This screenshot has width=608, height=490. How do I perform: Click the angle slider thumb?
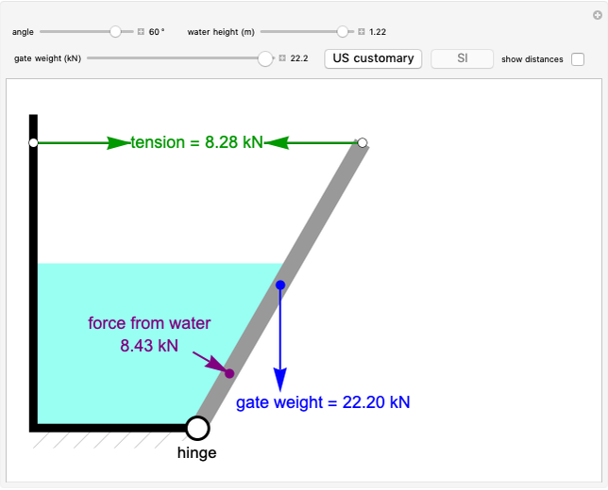tap(116, 32)
